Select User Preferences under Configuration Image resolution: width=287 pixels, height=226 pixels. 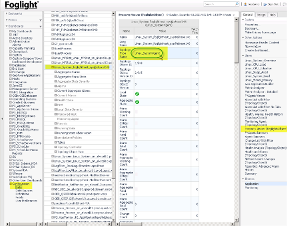26,200
